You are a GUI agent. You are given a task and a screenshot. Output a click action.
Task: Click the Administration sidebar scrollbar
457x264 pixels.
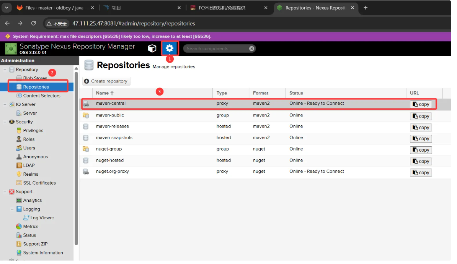click(76, 159)
